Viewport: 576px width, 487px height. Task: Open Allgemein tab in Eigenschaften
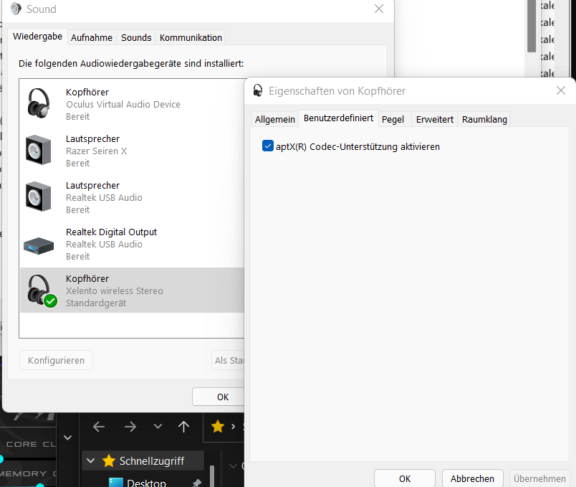pos(275,120)
